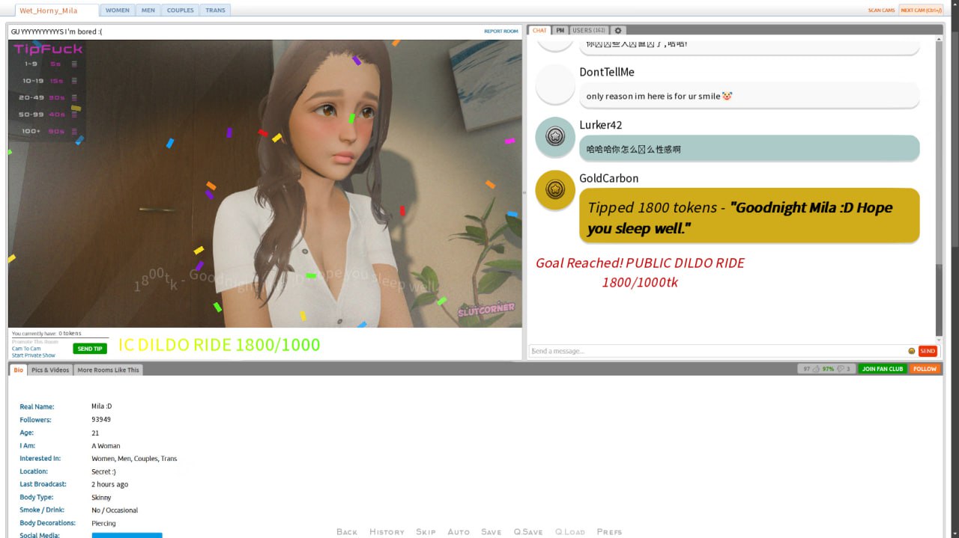Click DontTellMe's blank avatar circle
The width and height of the screenshot is (959, 538).
(x=555, y=85)
